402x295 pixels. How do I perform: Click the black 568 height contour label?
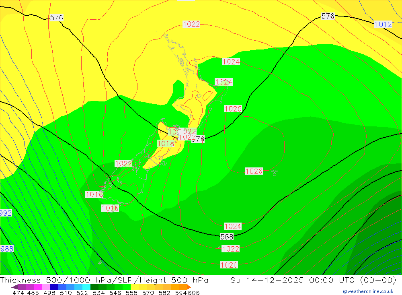coord(227,237)
